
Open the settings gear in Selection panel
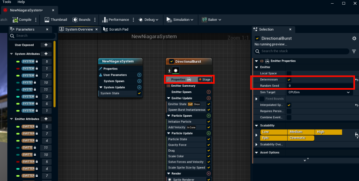354,39
